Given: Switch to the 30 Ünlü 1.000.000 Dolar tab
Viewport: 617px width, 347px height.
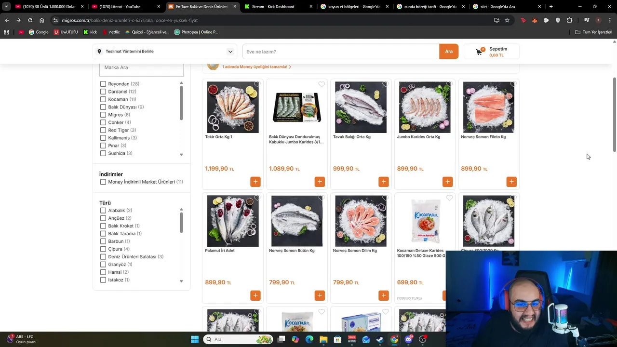Looking at the screenshot, I should [50, 7].
